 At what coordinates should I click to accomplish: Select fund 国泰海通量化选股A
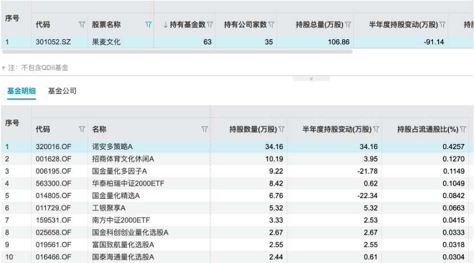[x=123, y=257]
